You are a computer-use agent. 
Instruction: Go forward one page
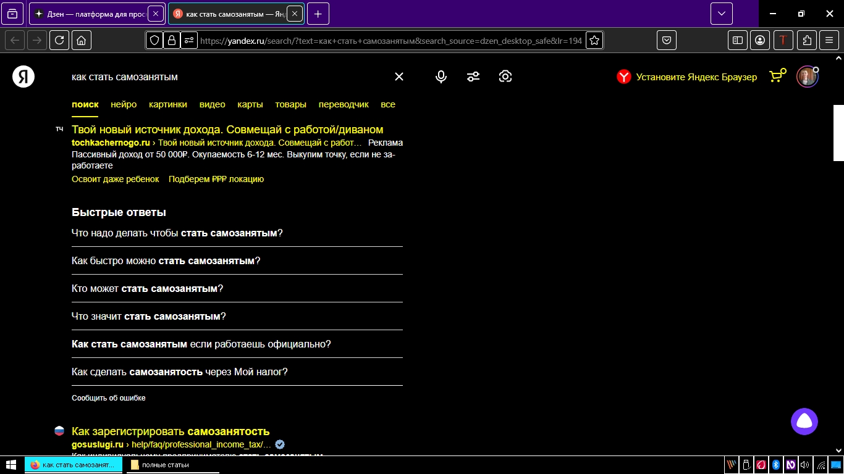tap(37, 40)
